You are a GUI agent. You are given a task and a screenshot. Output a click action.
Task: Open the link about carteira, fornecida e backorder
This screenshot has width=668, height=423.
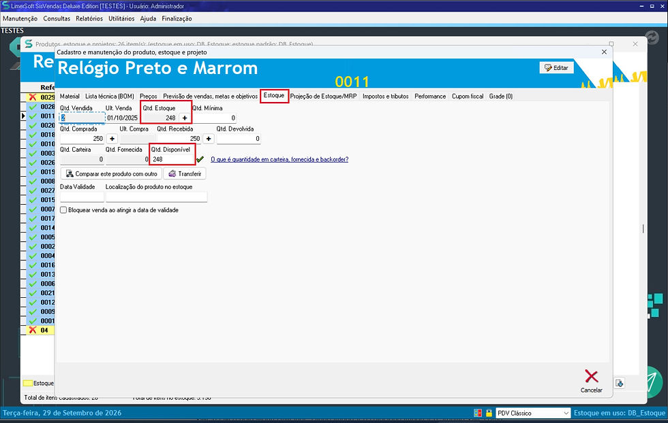point(279,159)
